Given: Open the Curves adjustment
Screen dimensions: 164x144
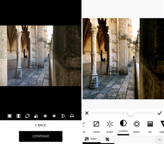Looking at the screenshot, I should [x=96, y=124].
